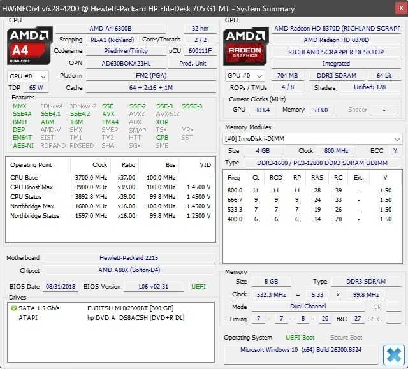
Task: Click the RL-A1 (Richland) stepping value
Action: pyautogui.click(x=112, y=40)
